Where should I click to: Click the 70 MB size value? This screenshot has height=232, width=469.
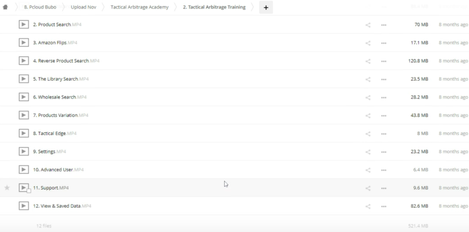click(x=421, y=24)
